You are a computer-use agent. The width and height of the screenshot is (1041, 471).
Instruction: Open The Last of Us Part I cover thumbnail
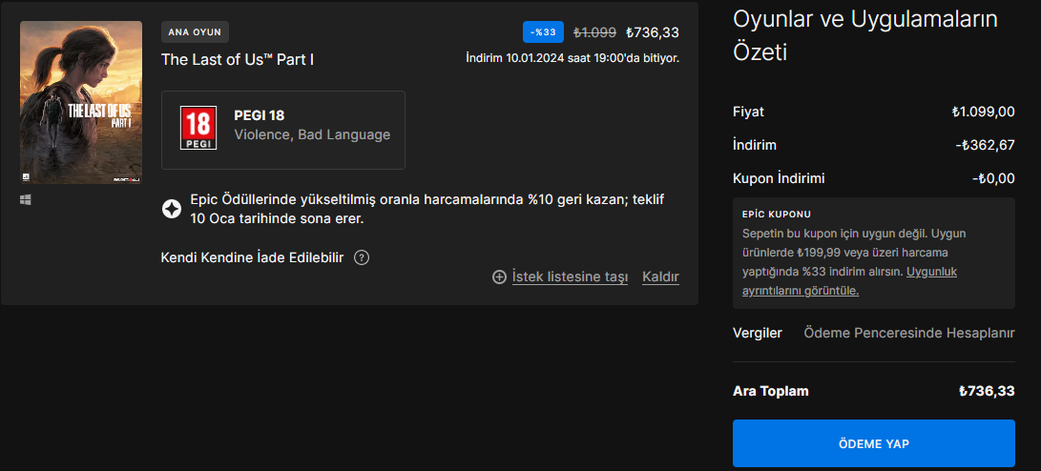pyautogui.click(x=81, y=102)
